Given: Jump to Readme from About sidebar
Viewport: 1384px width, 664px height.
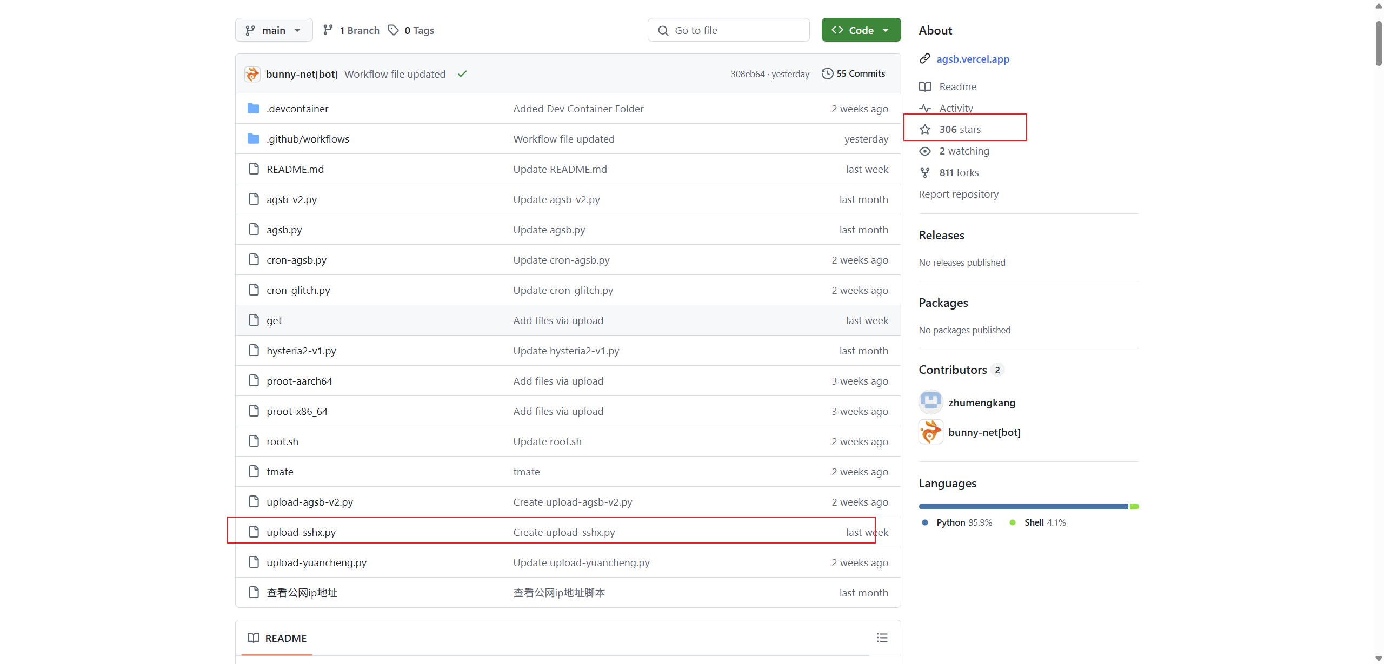Looking at the screenshot, I should pos(957,86).
